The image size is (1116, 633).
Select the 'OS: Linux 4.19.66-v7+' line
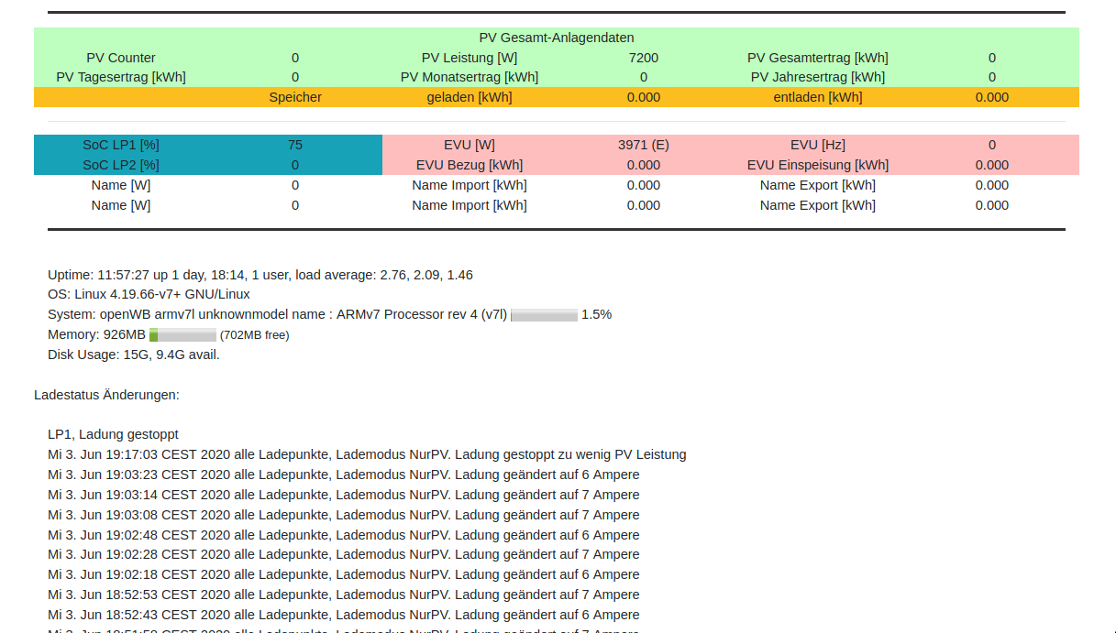(x=149, y=294)
